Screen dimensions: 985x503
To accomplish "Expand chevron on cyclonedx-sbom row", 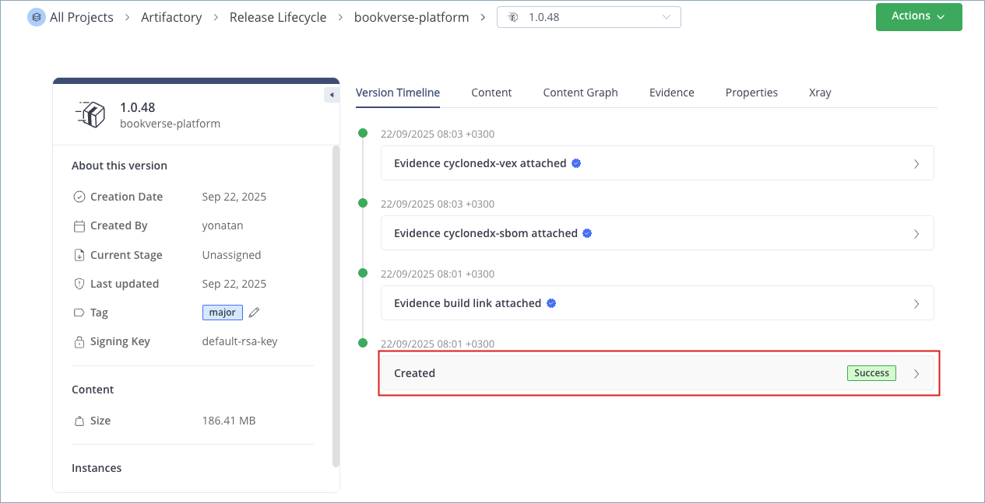I will pyautogui.click(x=916, y=234).
